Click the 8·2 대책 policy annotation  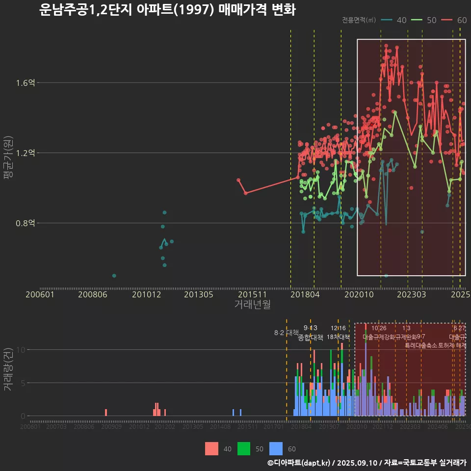(286, 333)
